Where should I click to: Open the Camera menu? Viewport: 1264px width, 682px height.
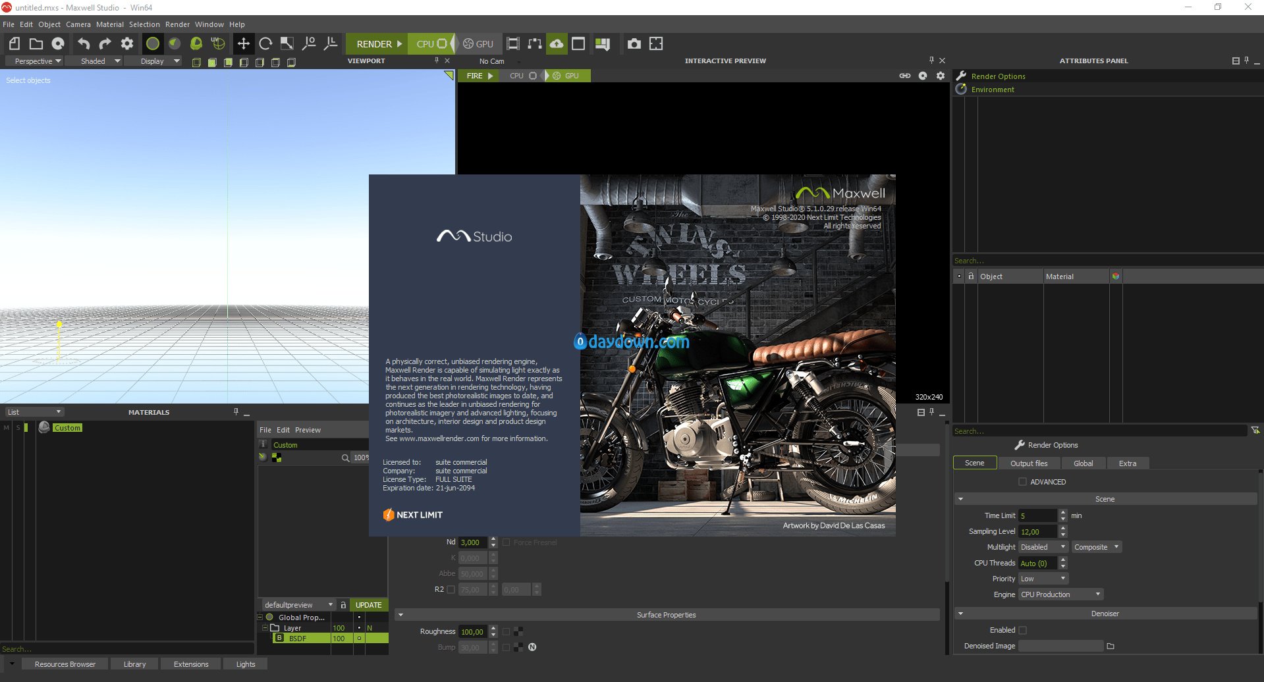(78, 24)
